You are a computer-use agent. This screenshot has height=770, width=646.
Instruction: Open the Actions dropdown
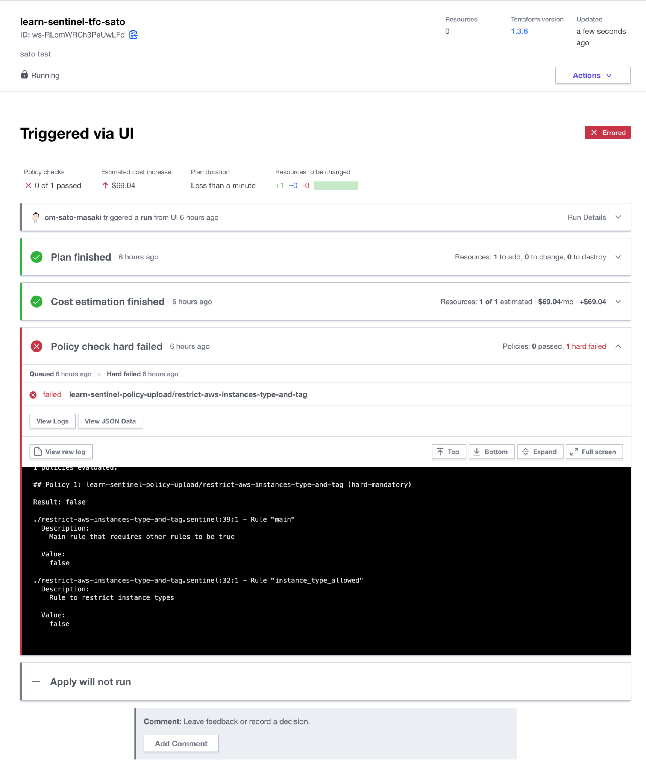click(592, 76)
